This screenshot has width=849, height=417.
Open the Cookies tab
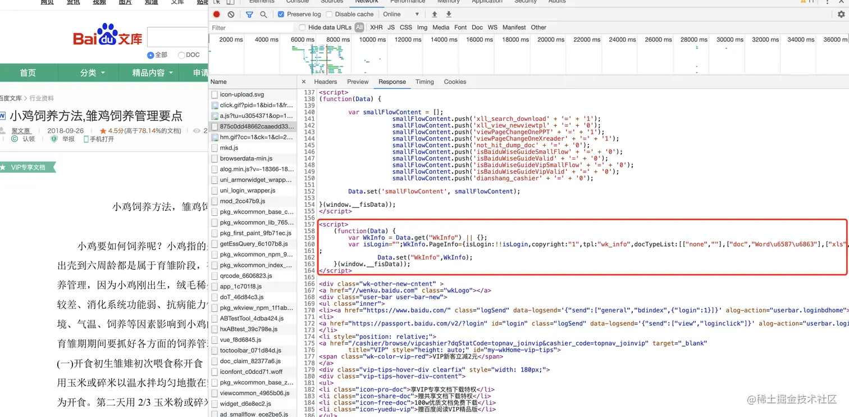click(x=455, y=81)
